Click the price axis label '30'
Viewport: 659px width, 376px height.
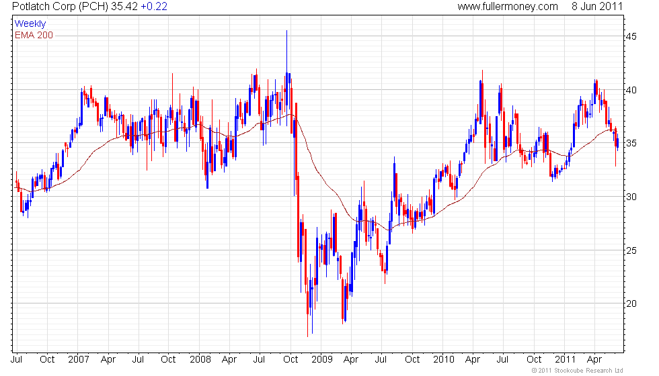click(x=631, y=197)
